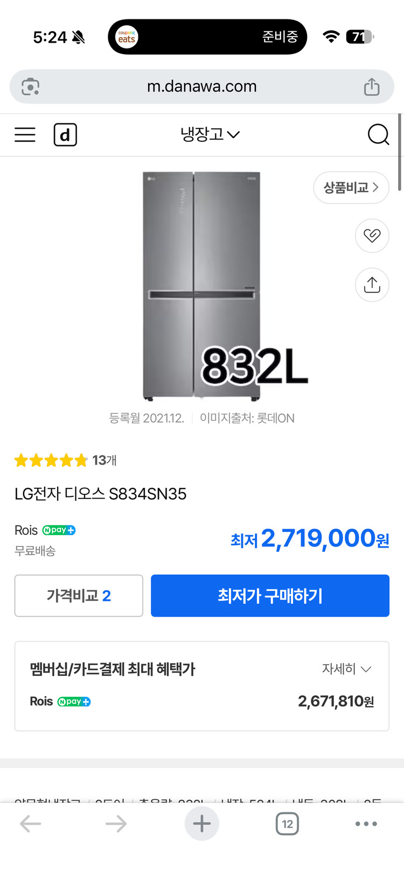Open the browser three-dot more menu
This screenshot has height=878, width=404.
366,824
